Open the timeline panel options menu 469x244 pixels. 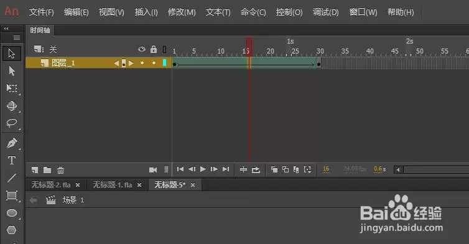pos(17,37)
